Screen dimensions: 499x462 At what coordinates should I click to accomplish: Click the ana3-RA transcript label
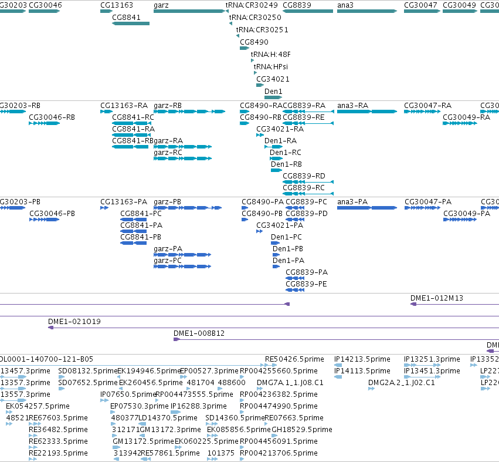point(353,106)
